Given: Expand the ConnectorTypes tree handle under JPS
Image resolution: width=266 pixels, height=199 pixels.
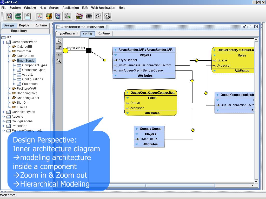Looking at the screenshot, I should tap(4, 112).
